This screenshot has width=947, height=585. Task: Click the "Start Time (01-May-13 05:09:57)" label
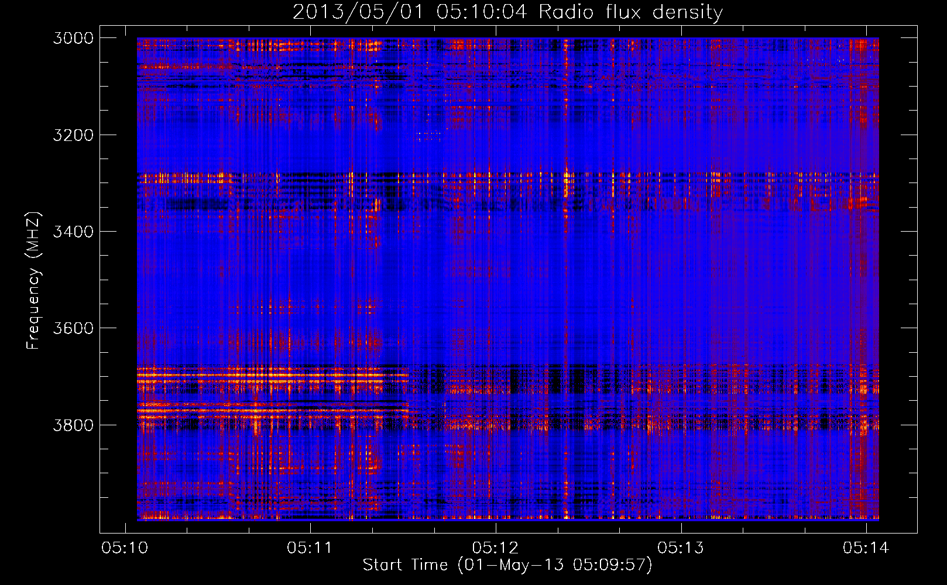(x=507, y=565)
